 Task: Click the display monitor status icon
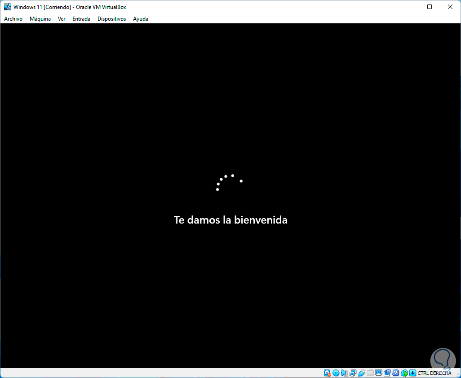pos(379,373)
